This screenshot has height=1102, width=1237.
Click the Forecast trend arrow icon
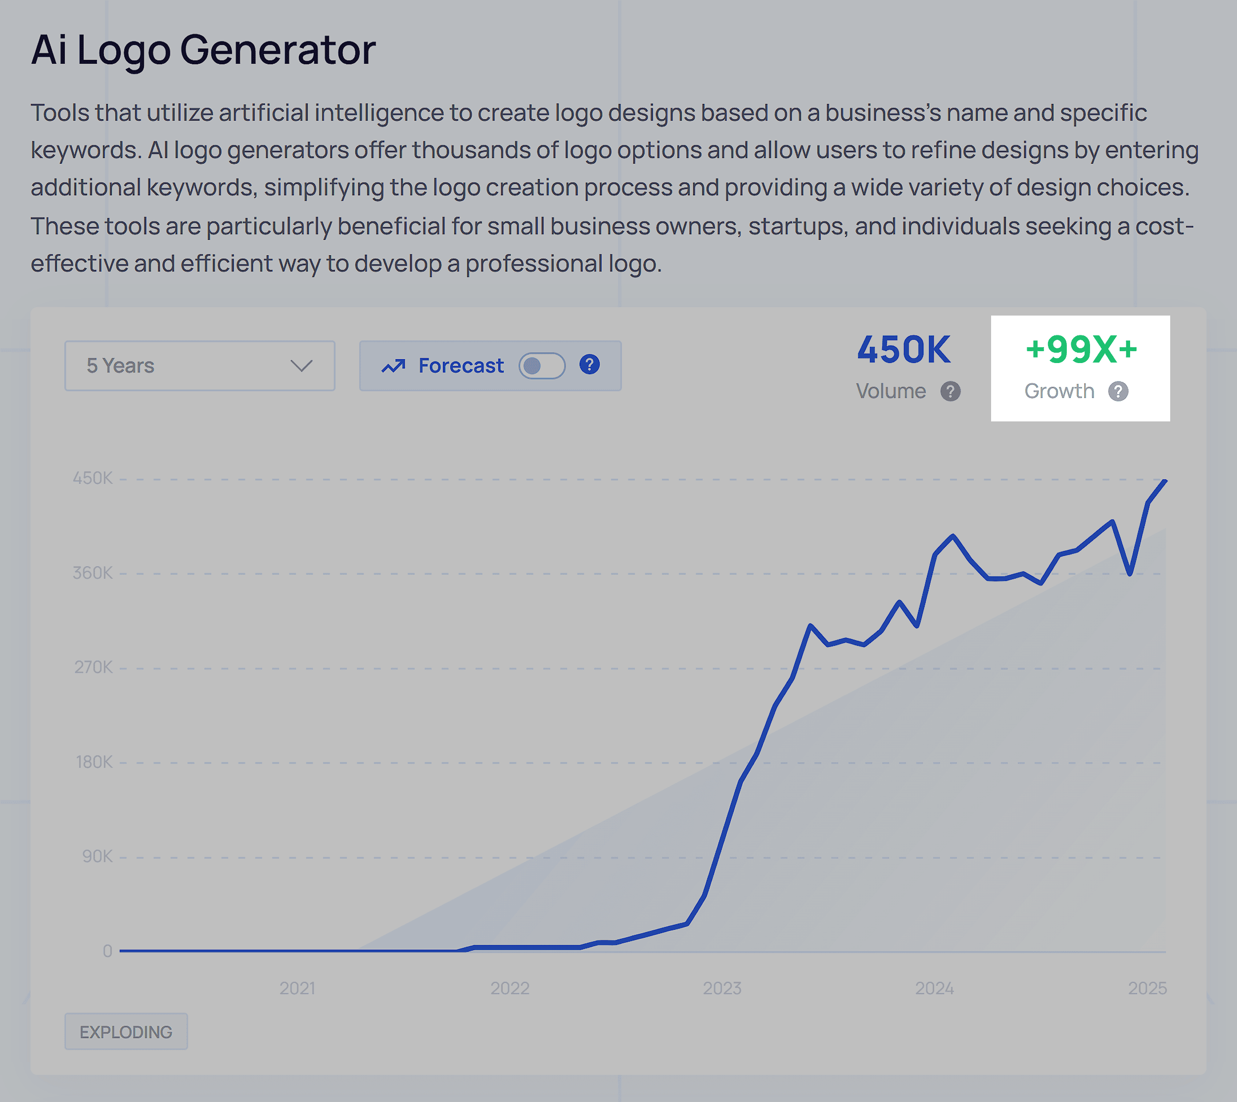click(x=393, y=366)
